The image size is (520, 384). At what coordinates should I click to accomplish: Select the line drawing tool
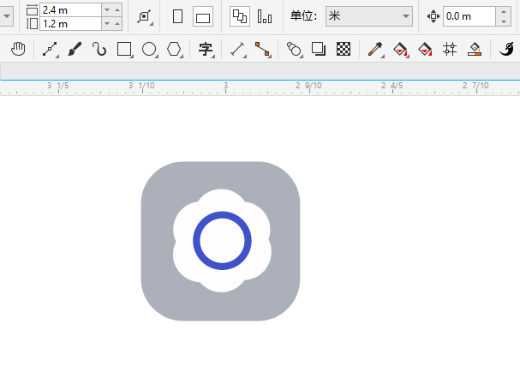click(x=50, y=49)
